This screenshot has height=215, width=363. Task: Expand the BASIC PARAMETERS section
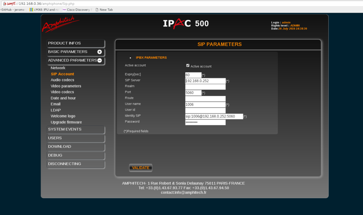tap(100, 52)
